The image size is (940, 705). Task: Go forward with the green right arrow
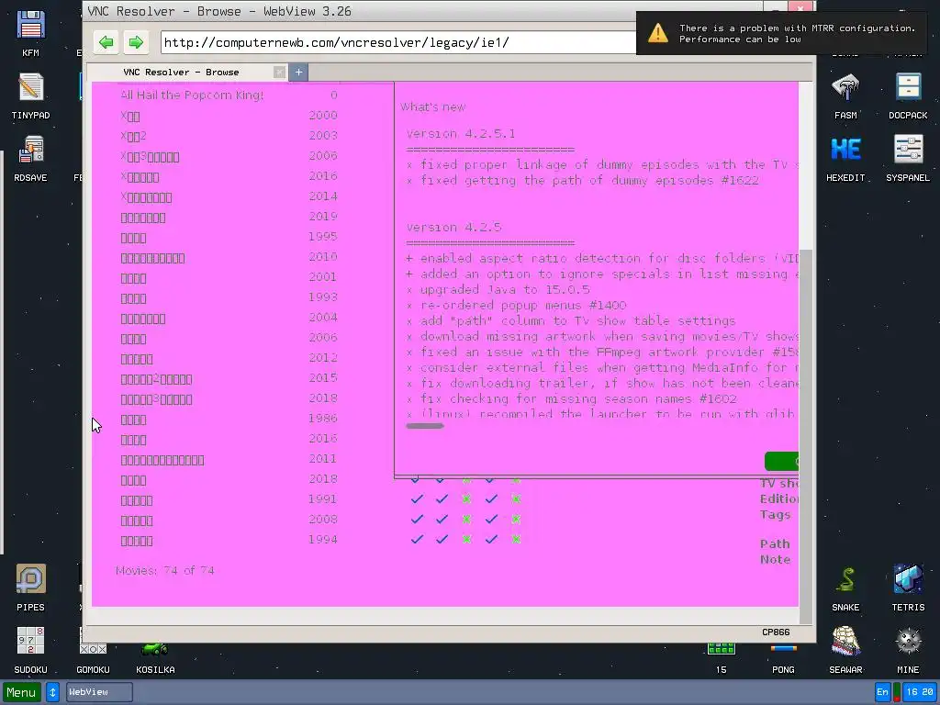pyautogui.click(x=136, y=42)
